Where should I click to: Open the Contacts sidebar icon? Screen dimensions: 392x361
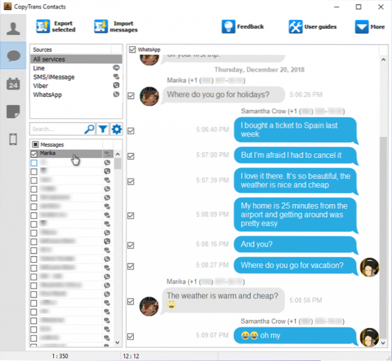click(x=13, y=29)
